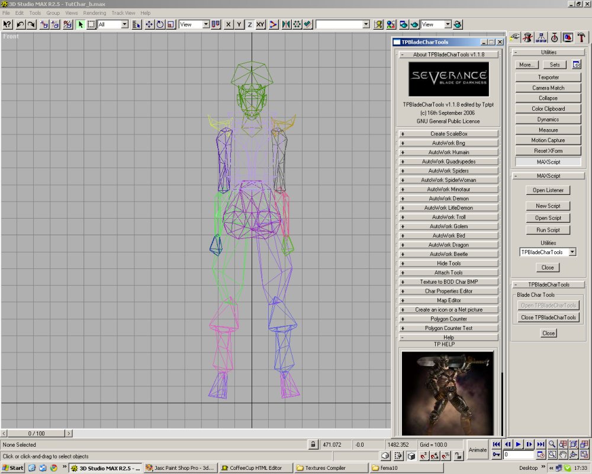592x474 pixels.
Task: Toggle the Key Mode key icon
Action: pos(497,454)
